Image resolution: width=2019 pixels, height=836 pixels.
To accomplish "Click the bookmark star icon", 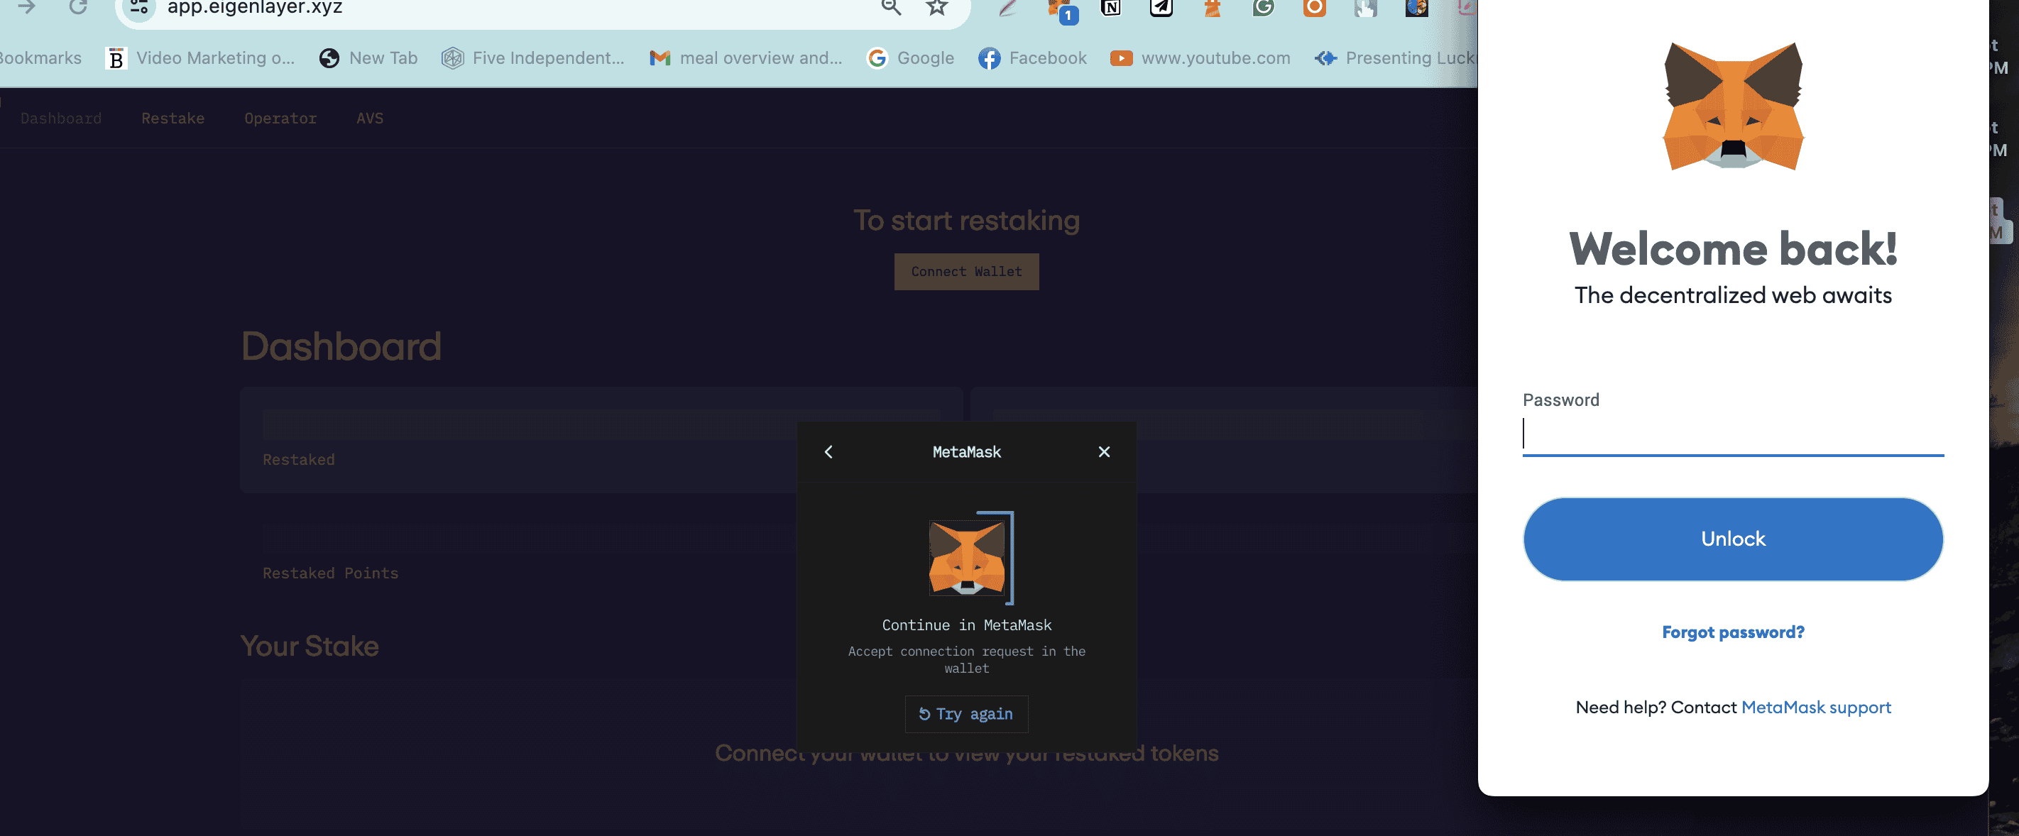I will coord(936,8).
